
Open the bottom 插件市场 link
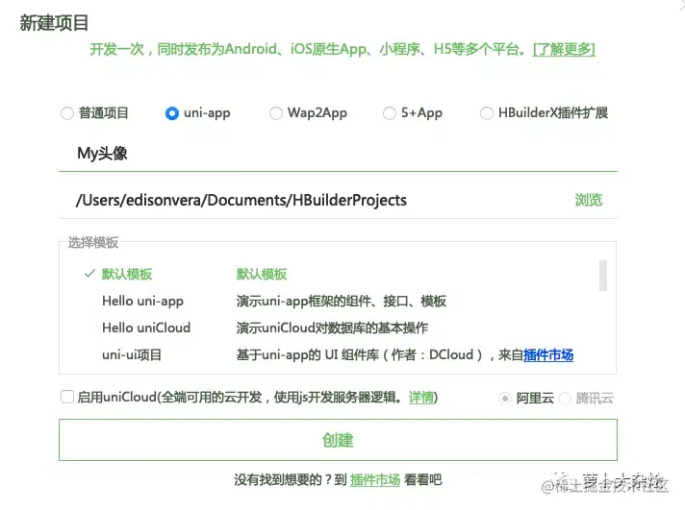click(x=375, y=480)
